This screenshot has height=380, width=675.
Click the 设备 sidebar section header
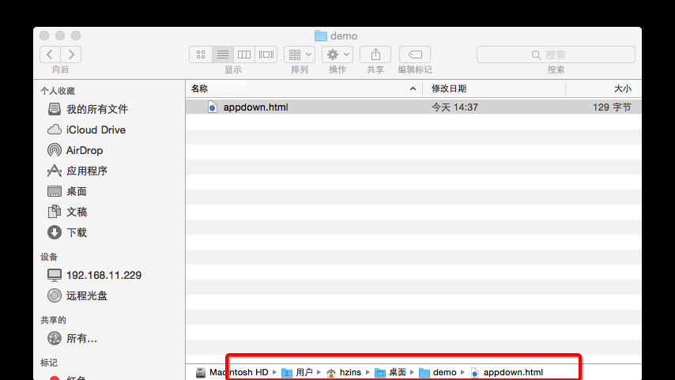pyautogui.click(x=49, y=257)
